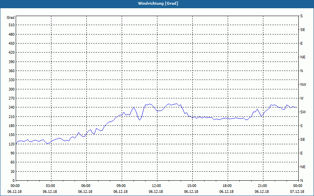The width and height of the screenshot is (314, 196).
Task: Select the "Grad" y-axis unit label
Action: (x=11, y=18)
